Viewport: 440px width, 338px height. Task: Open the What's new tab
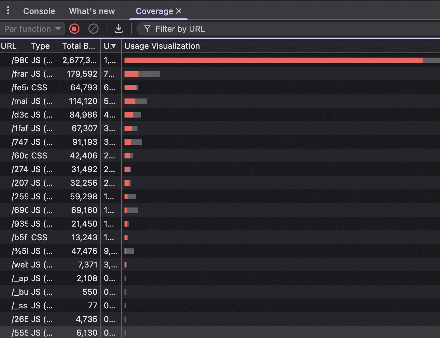point(92,11)
